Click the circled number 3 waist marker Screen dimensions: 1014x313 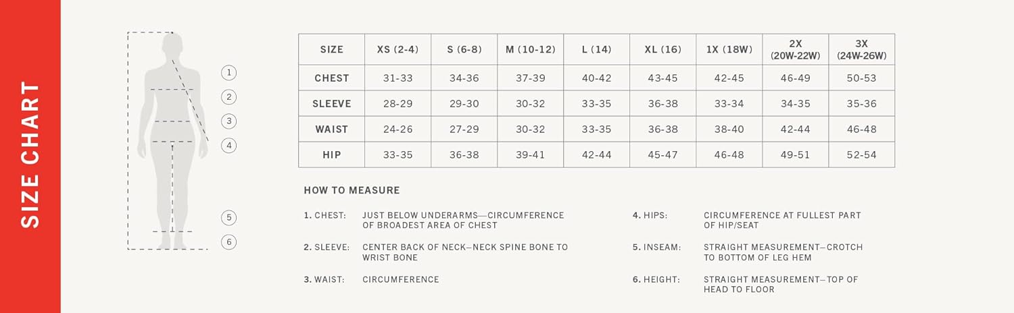pos(229,121)
